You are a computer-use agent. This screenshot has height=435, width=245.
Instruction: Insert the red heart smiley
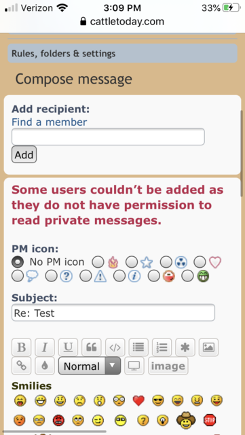[x=138, y=400]
